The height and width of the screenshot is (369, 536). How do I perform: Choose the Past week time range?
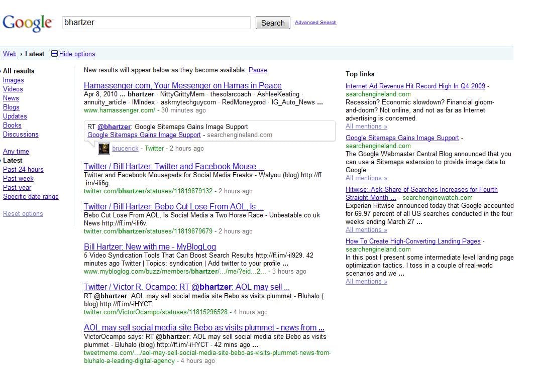pyautogui.click(x=19, y=179)
